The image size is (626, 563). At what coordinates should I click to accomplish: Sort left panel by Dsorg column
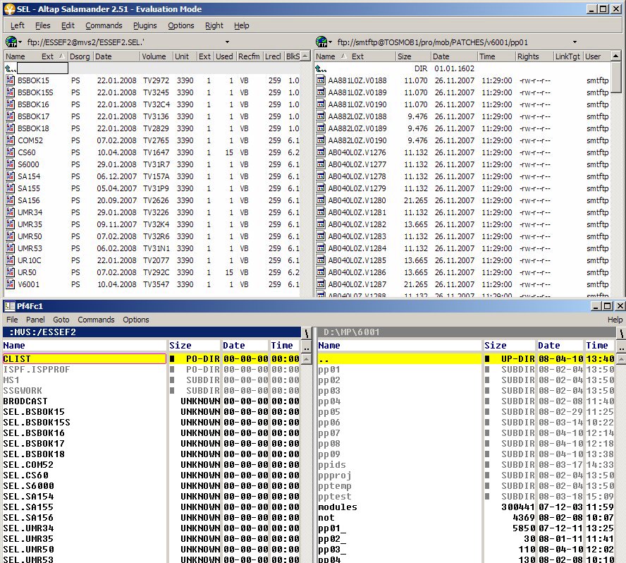click(x=80, y=56)
